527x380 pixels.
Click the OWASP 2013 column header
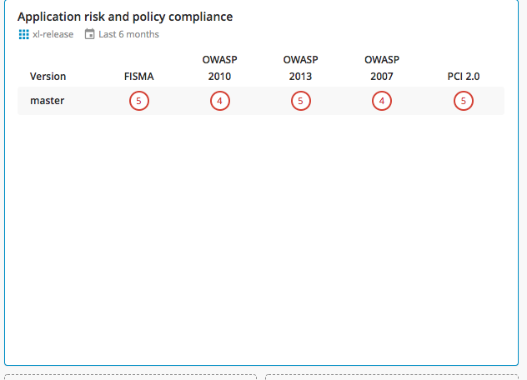tap(300, 67)
